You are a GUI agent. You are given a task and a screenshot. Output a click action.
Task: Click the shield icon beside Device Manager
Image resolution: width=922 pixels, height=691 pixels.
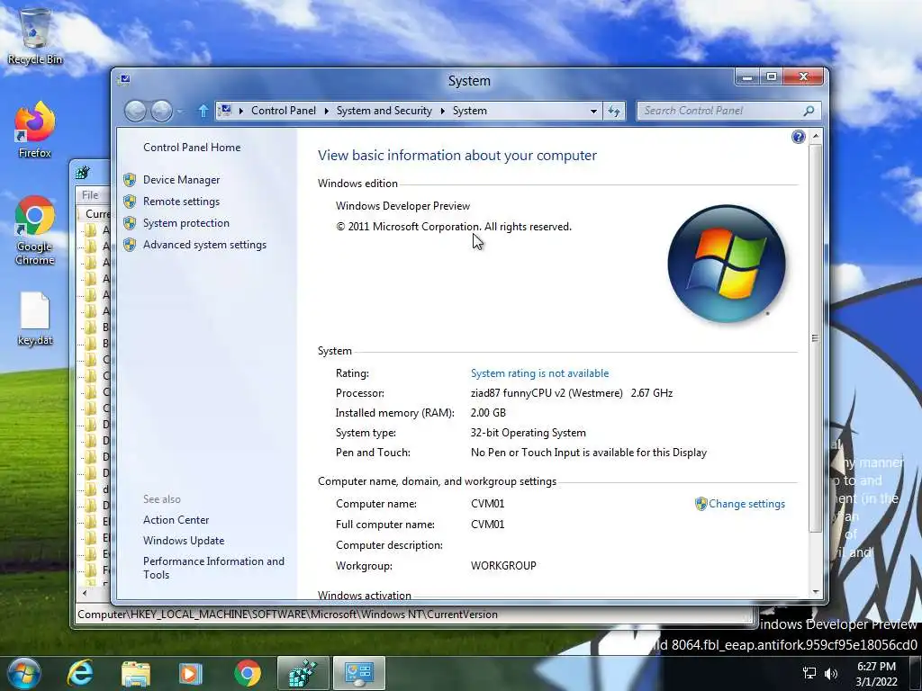pos(130,180)
